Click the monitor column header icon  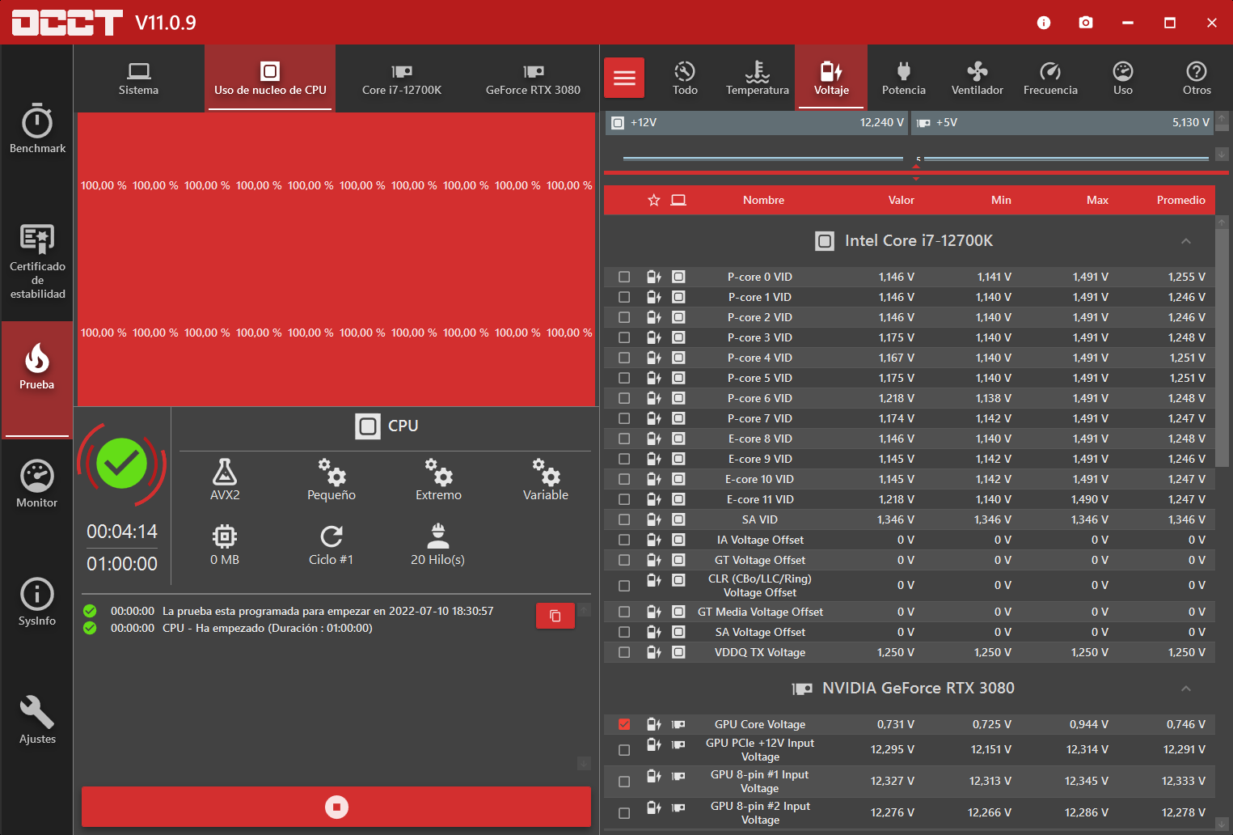coord(678,200)
